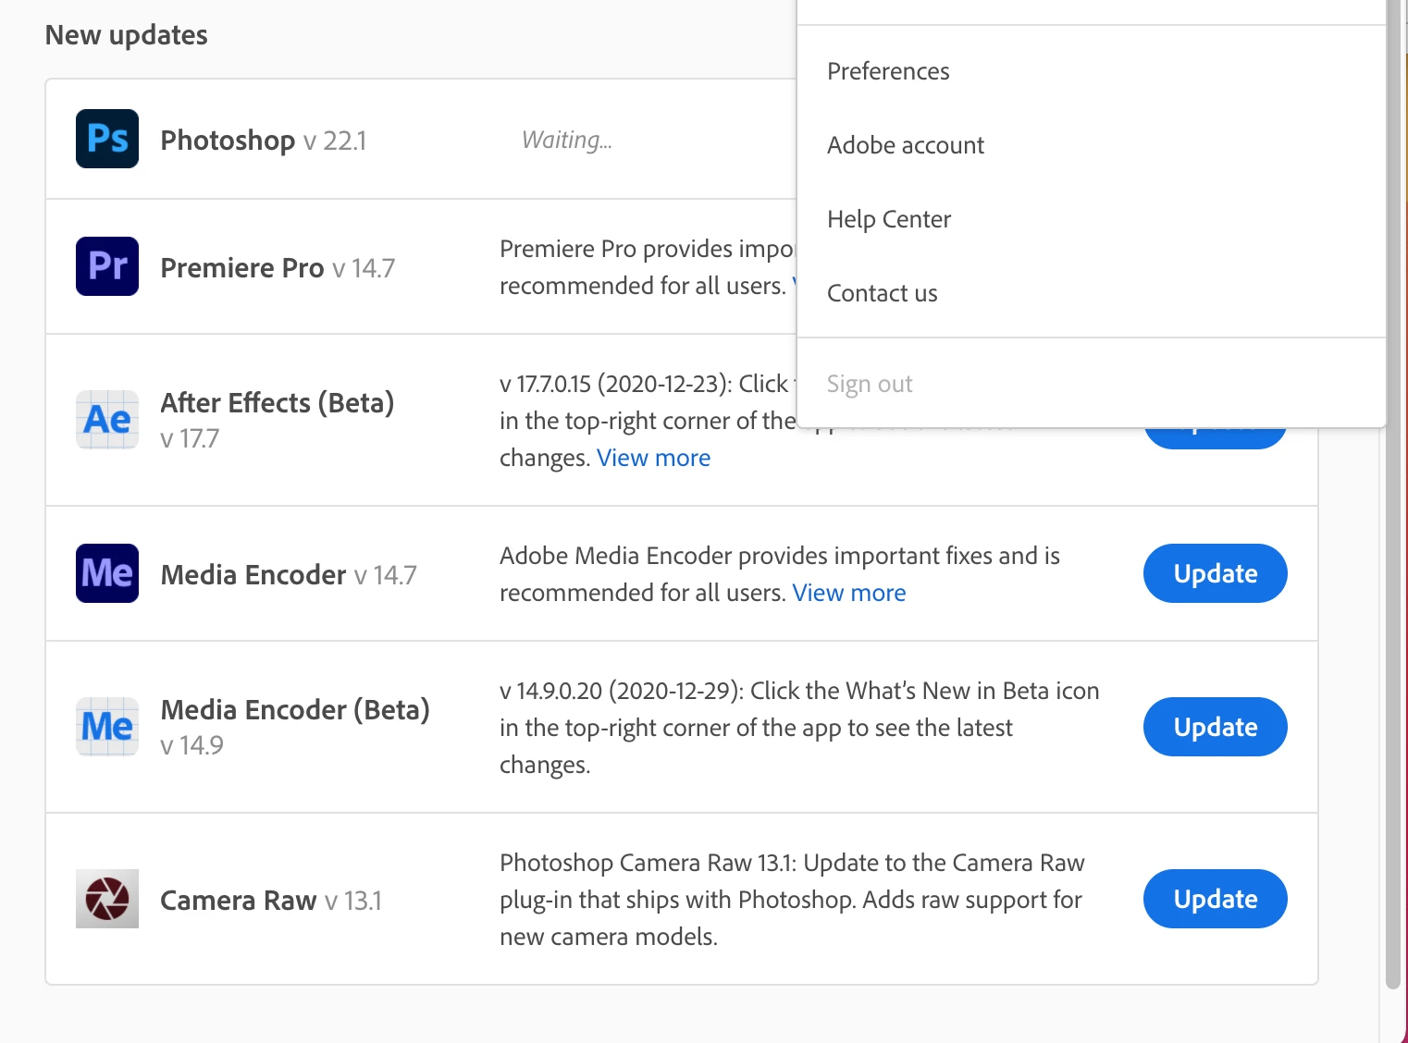Click Sign out in the menu

(x=870, y=384)
